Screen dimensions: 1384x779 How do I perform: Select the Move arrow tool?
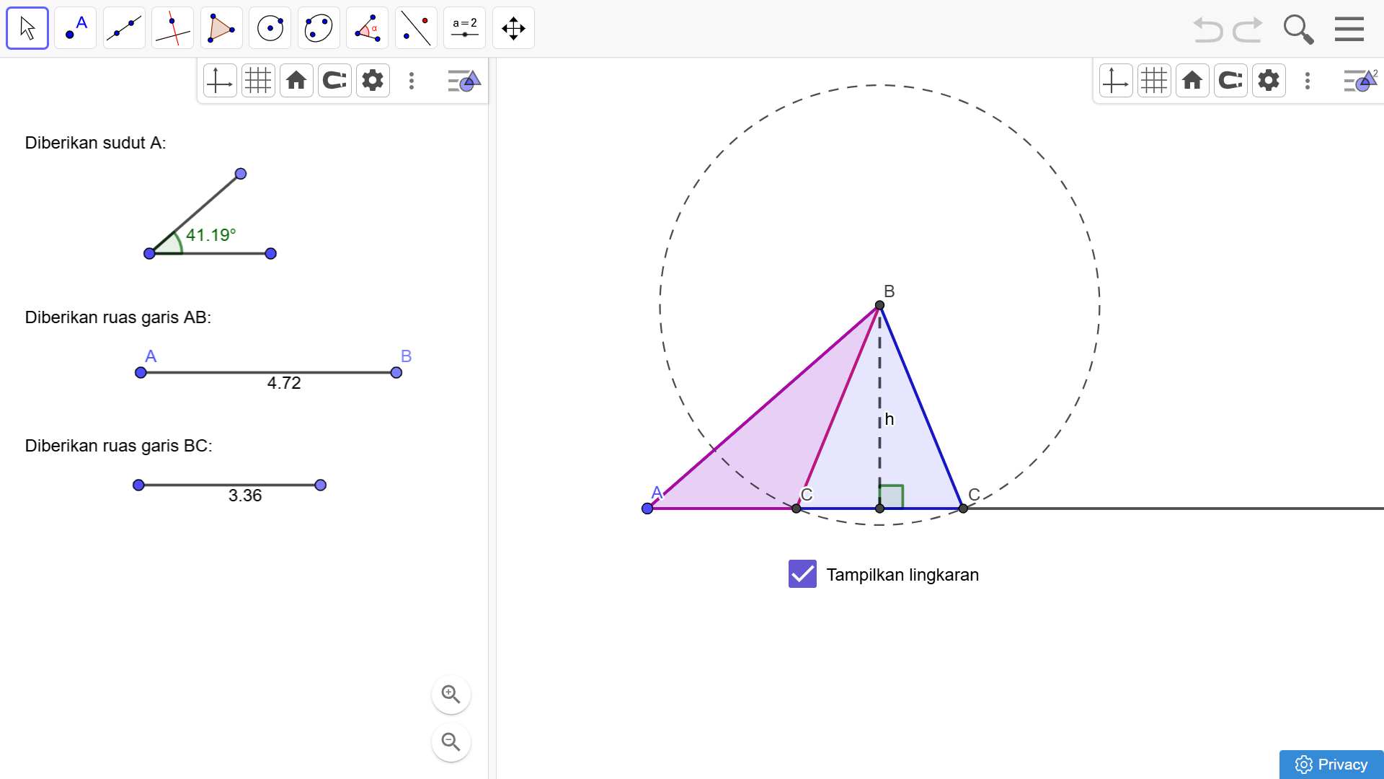(27, 29)
